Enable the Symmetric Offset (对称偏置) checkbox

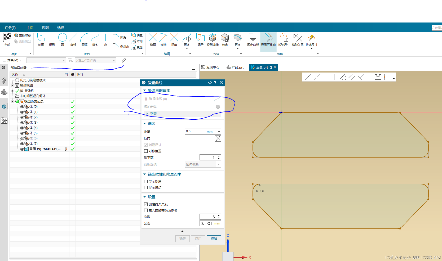(x=146, y=151)
